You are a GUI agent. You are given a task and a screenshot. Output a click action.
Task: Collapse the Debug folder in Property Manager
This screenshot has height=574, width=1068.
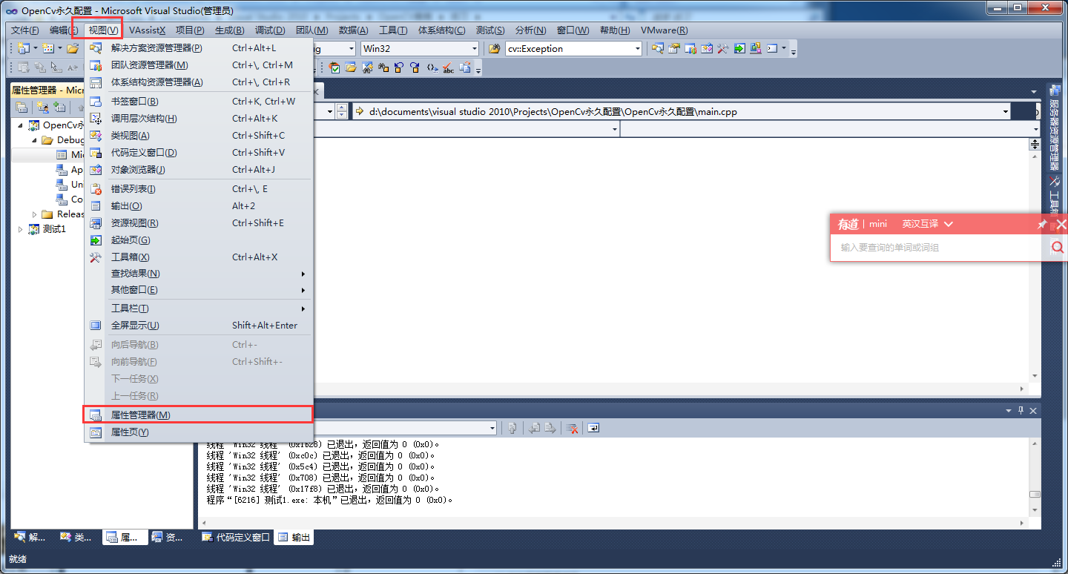click(x=34, y=139)
